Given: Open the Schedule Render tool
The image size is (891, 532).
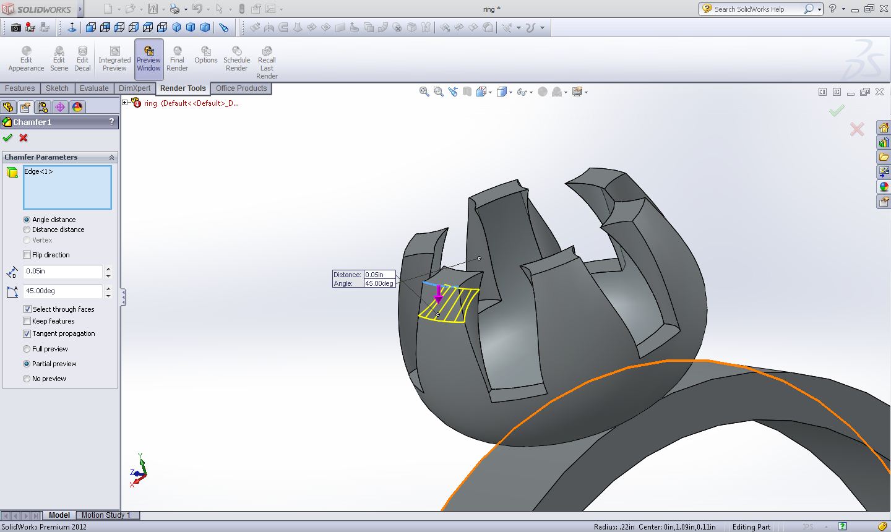Looking at the screenshot, I should [x=237, y=59].
